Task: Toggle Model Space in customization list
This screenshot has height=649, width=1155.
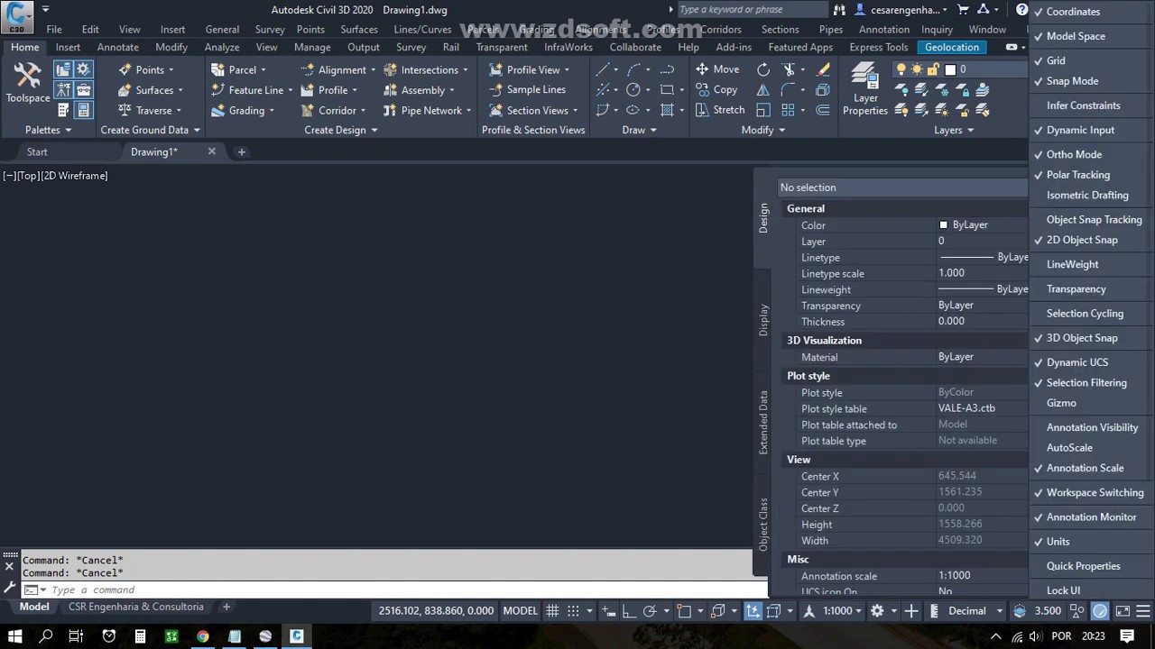Action: click(1076, 36)
